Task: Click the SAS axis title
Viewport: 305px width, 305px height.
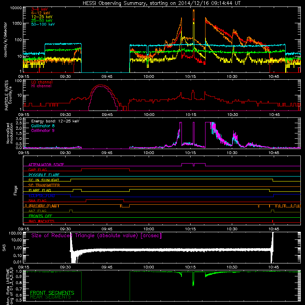Action: [4, 248]
